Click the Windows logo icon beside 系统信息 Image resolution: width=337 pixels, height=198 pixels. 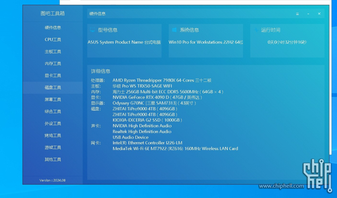(174, 30)
